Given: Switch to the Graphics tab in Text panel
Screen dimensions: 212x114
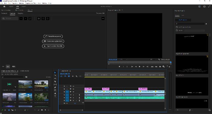Looking at the screenshot, I should [20, 13].
